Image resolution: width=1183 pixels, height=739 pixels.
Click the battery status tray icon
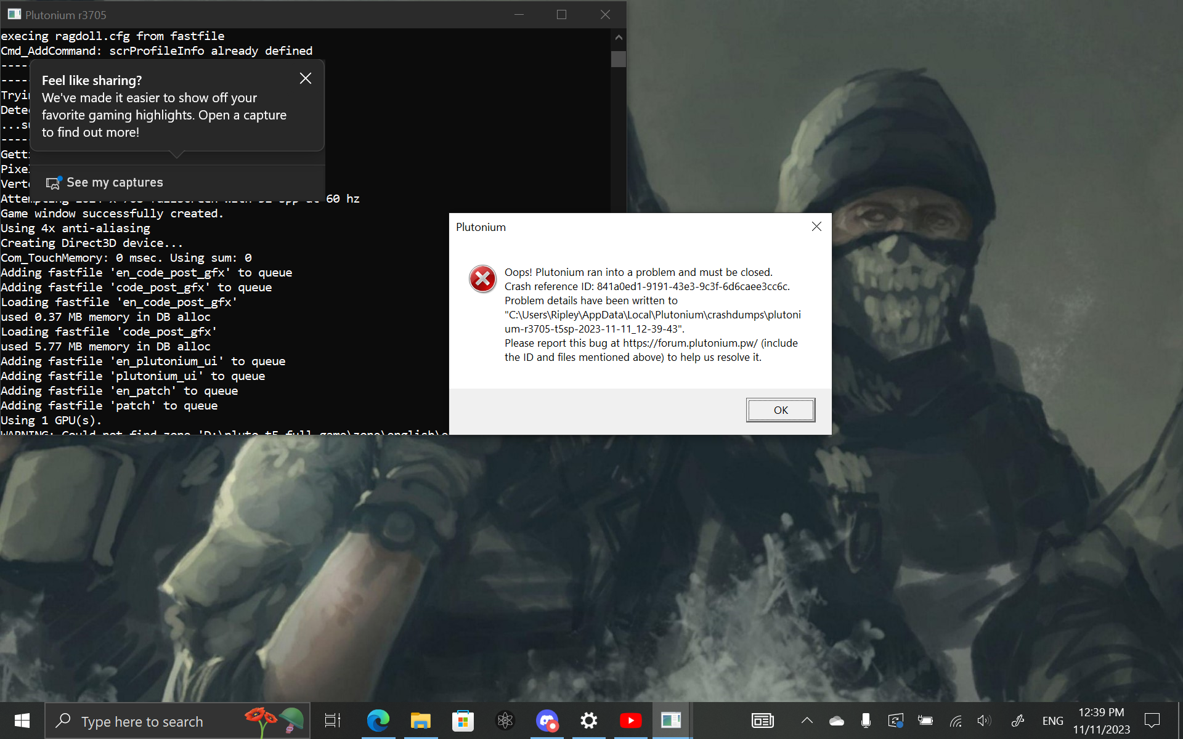pyautogui.click(x=925, y=721)
